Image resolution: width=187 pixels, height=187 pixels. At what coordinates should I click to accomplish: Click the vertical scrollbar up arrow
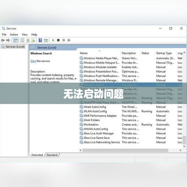(184, 53)
